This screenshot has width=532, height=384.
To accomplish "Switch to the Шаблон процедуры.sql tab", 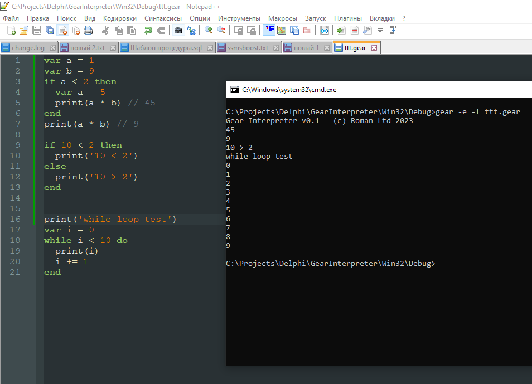I will pos(166,48).
